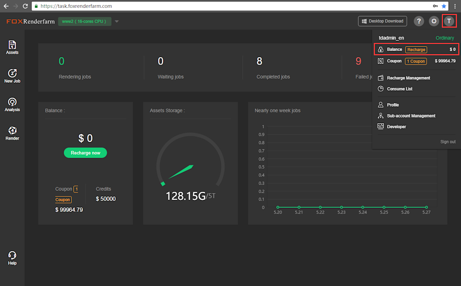Click the 128.15G storage value

(x=185, y=196)
